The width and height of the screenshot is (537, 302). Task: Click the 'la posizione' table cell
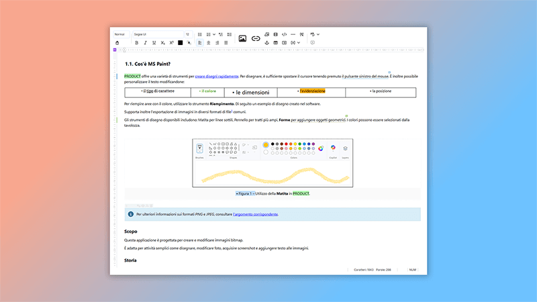tap(381, 91)
